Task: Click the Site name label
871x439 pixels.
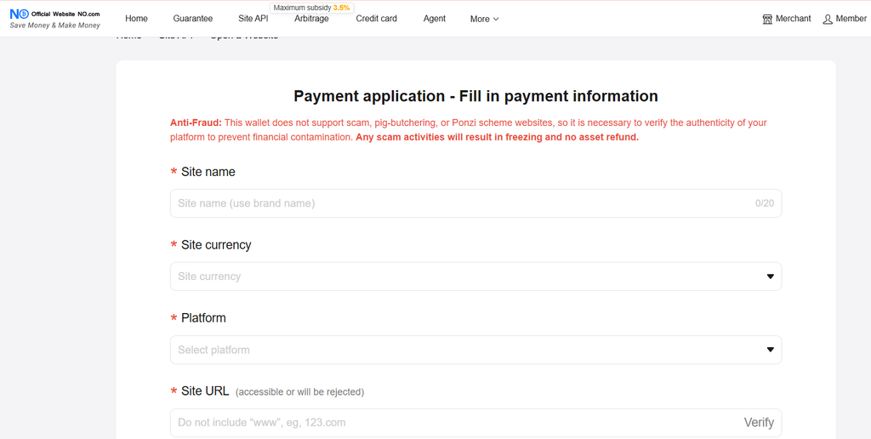Action: click(x=208, y=172)
